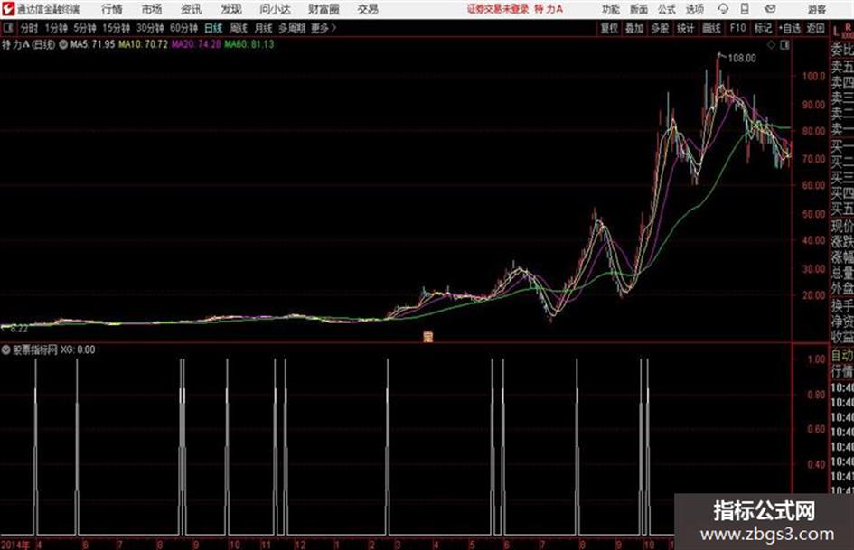The image size is (854, 550).
Task: Click the mobile phone icon
Action: pyautogui.click(x=745, y=9)
